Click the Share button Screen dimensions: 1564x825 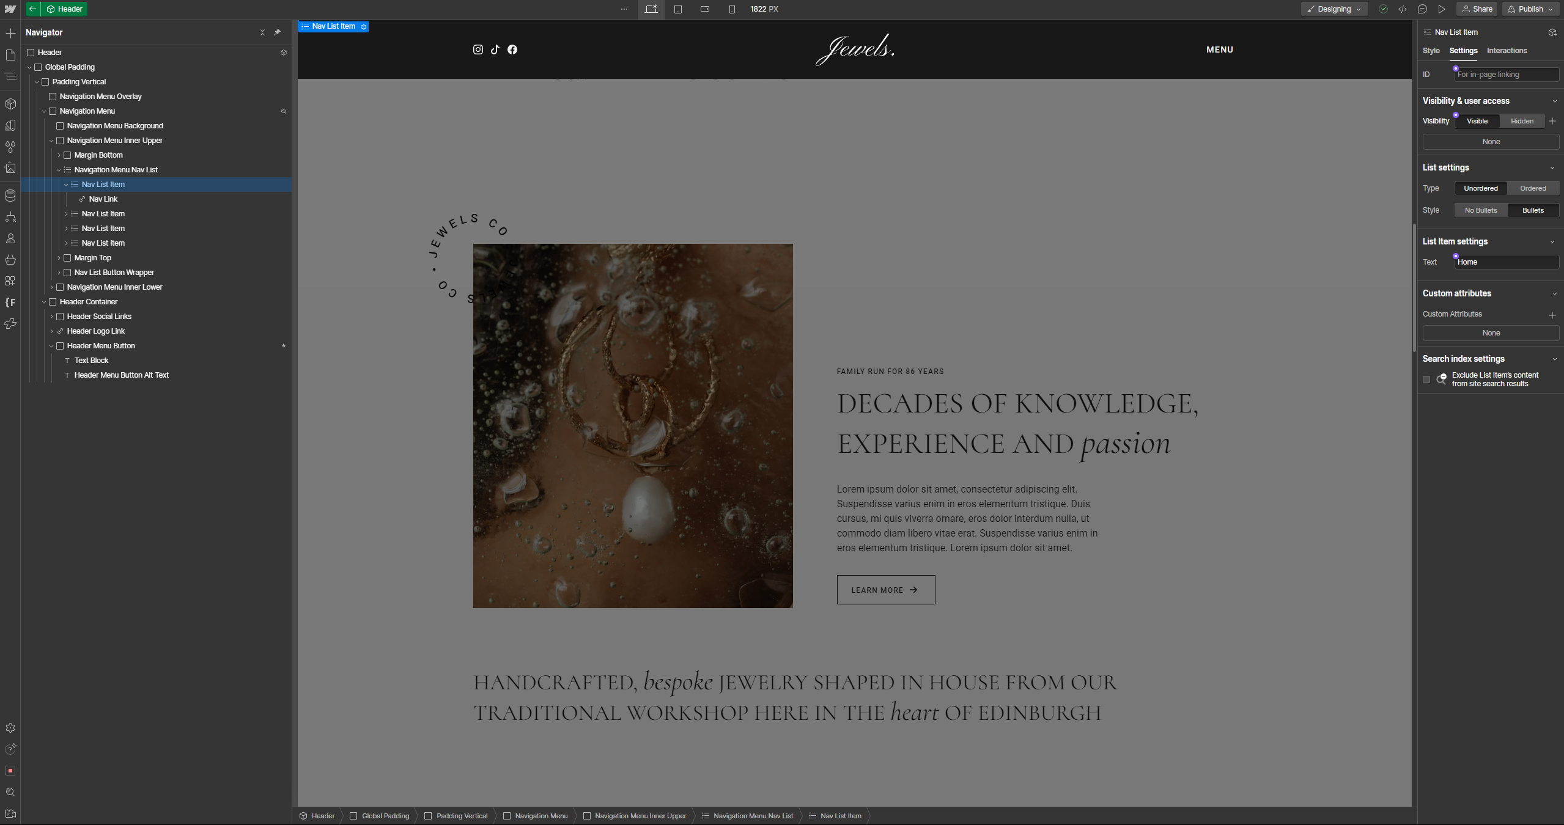(1477, 9)
